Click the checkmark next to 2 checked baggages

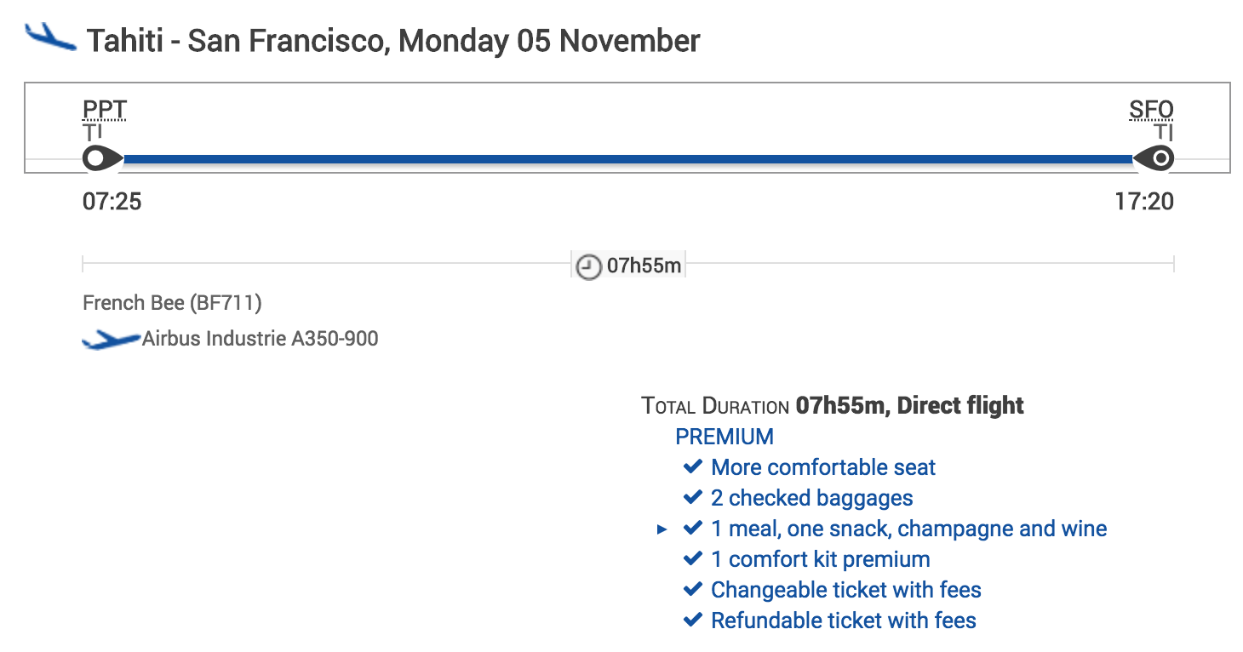(x=693, y=498)
